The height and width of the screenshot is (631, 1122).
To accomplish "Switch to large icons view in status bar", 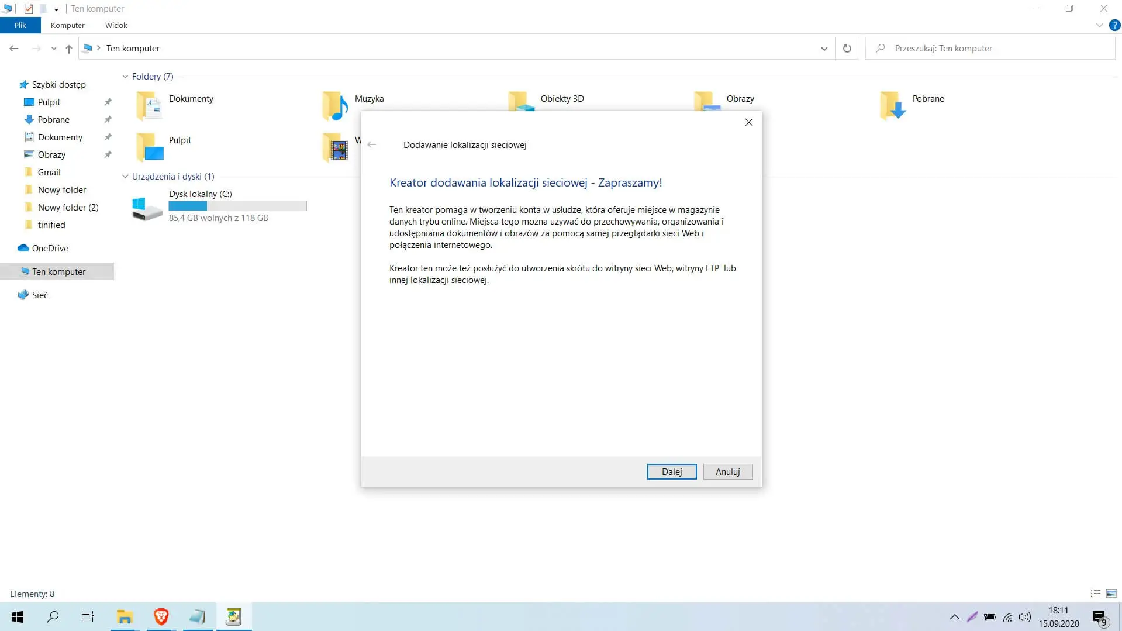I will (1111, 594).
